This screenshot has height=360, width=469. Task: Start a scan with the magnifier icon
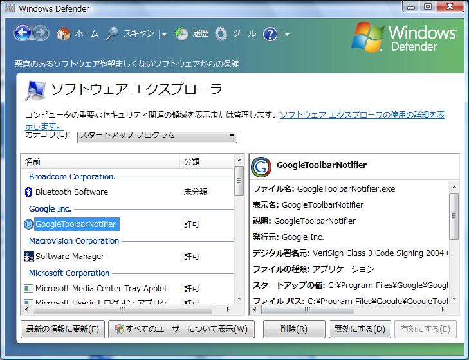(113, 33)
